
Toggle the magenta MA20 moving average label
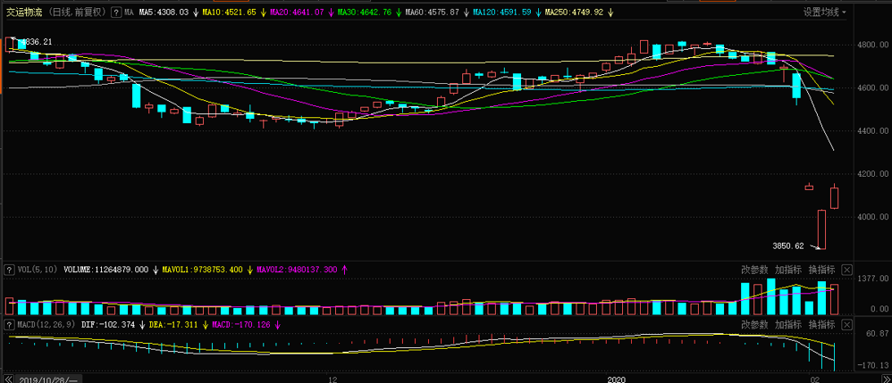[x=297, y=12]
